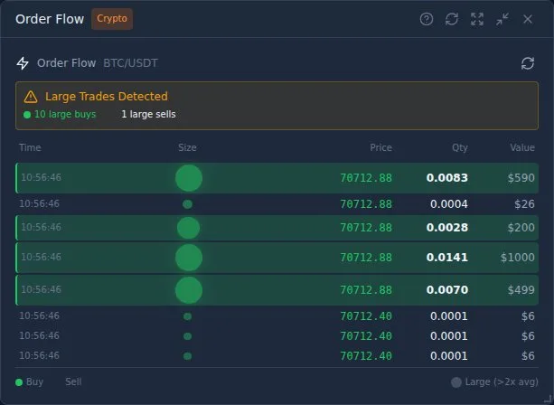Select the trade with qty 0.0070
Image resolution: width=554 pixels, height=405 pixels.
(277, 290)
